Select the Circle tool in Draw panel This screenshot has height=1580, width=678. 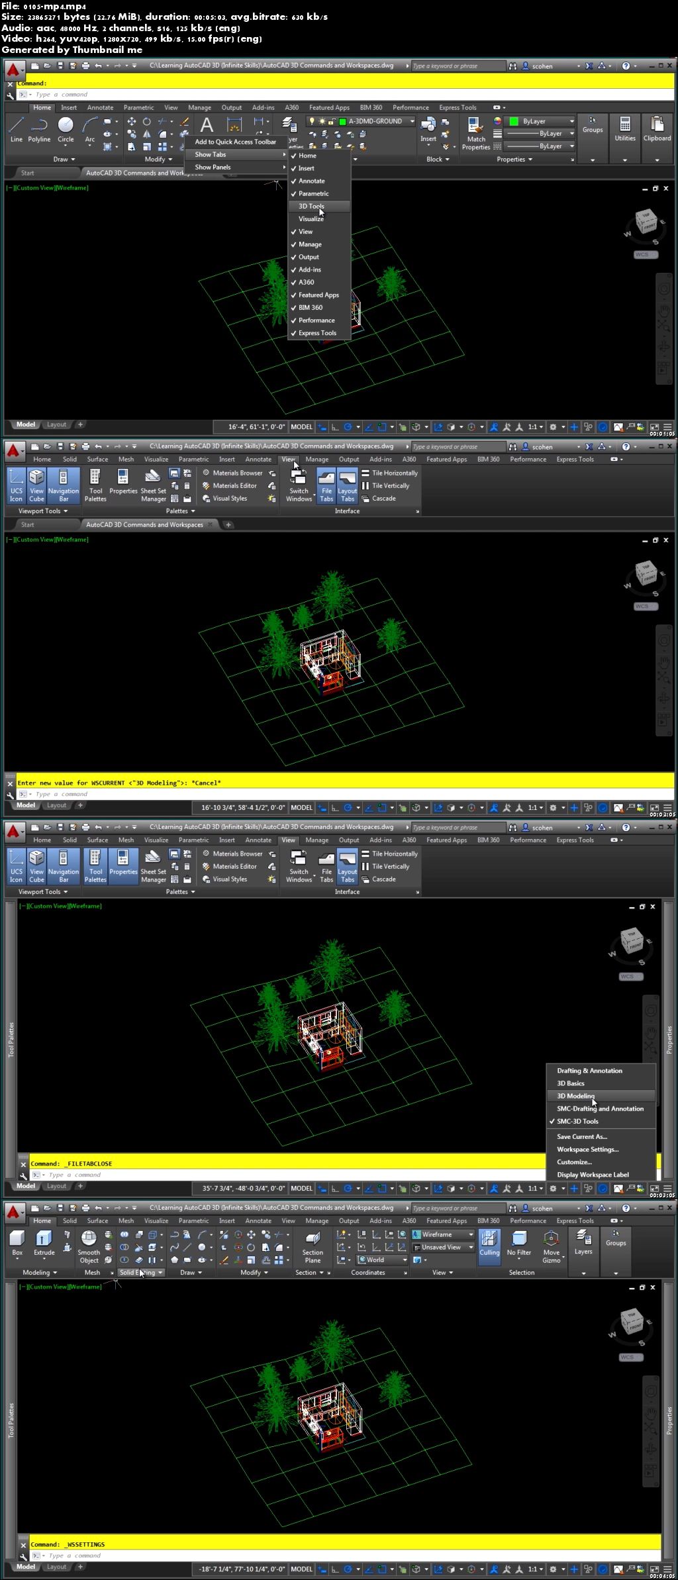click(66, 128)
